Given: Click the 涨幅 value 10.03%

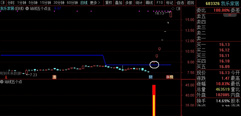Looking at the screenshot, I should point(223,84).
